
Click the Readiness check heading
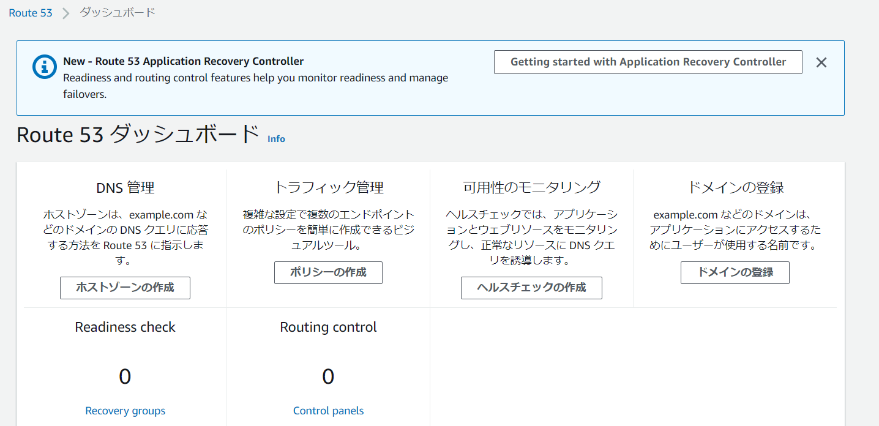pos(125,327)
